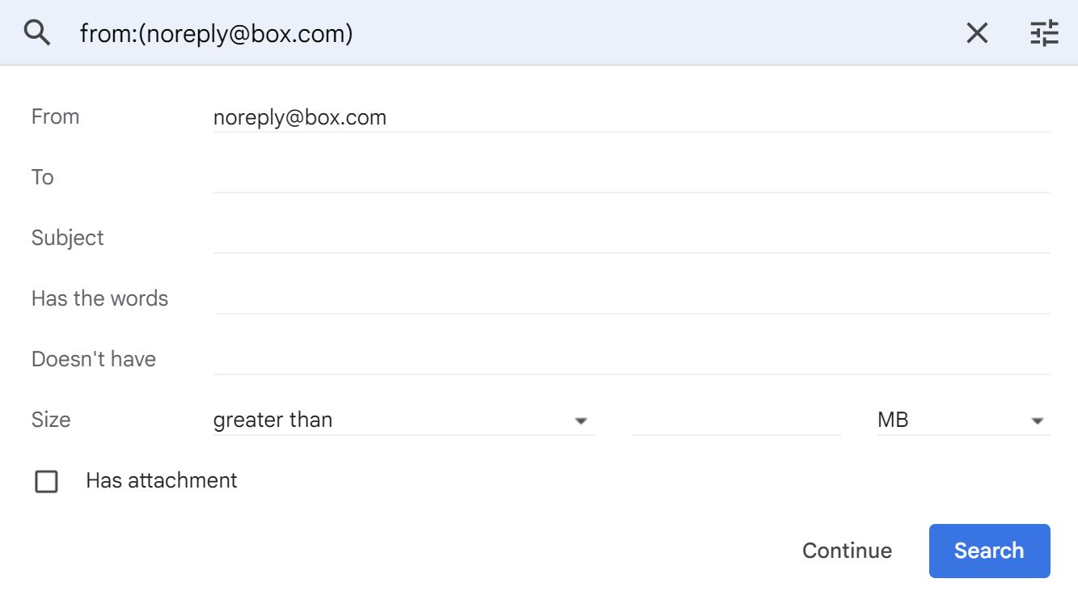Viewport: 1078px width, 604px height.
Task: Click the 'Size' row label
Action: click(x=51, y=420)
